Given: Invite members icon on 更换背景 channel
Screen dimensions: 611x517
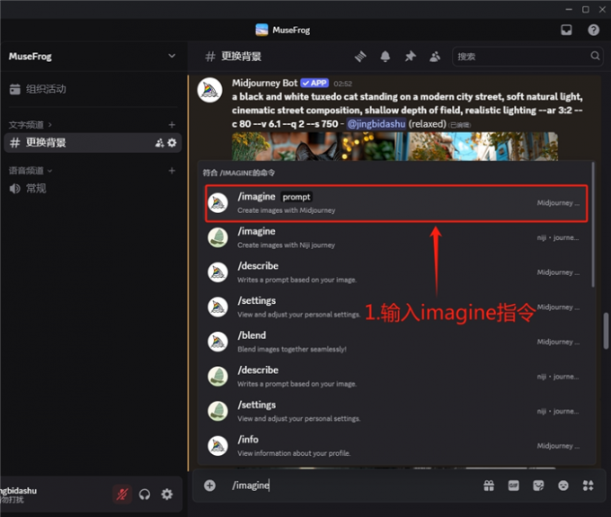Looking at the screenshot, I should tap(159, 143).
